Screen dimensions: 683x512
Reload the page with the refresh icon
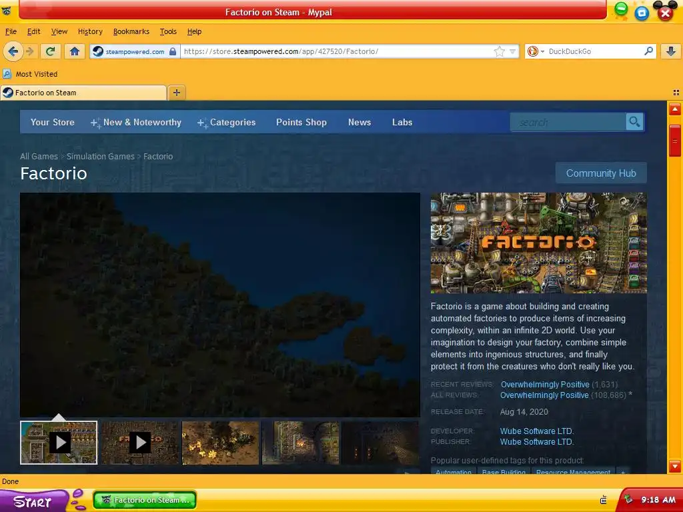pos(50,51)
